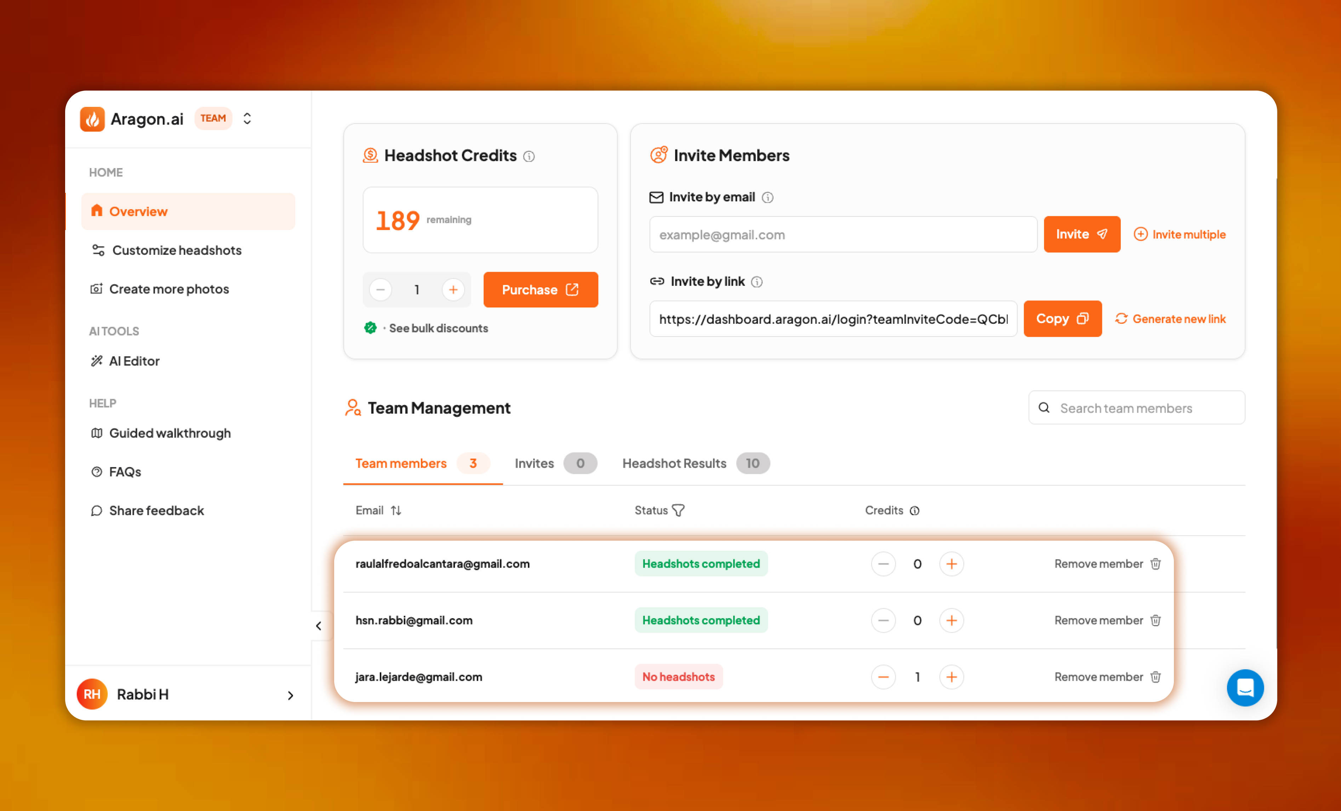1341x811 pixels.
Task: Show Invite by email info tooltip
Action: (767, 197)
